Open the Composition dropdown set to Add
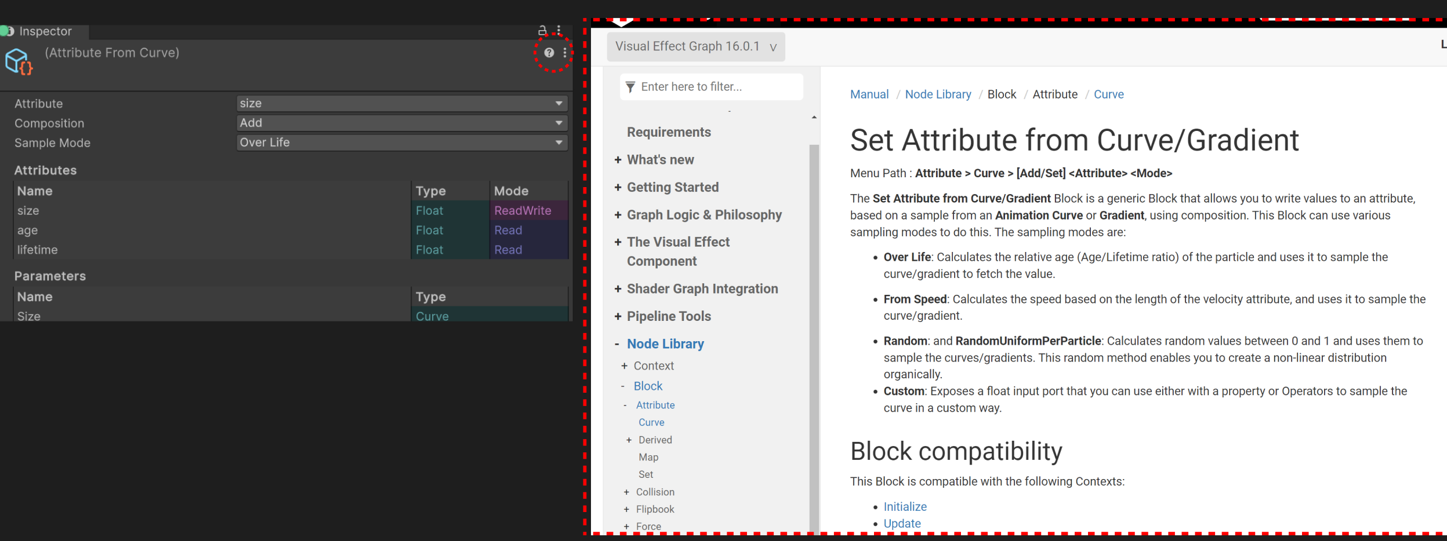Screen dimensions: 1447x541 coord(402,123)
